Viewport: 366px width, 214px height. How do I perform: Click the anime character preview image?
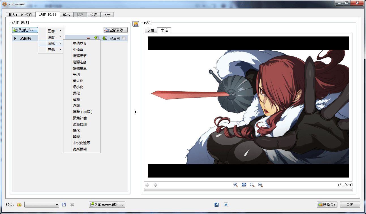pyautogui.click(x=248, y=107)
